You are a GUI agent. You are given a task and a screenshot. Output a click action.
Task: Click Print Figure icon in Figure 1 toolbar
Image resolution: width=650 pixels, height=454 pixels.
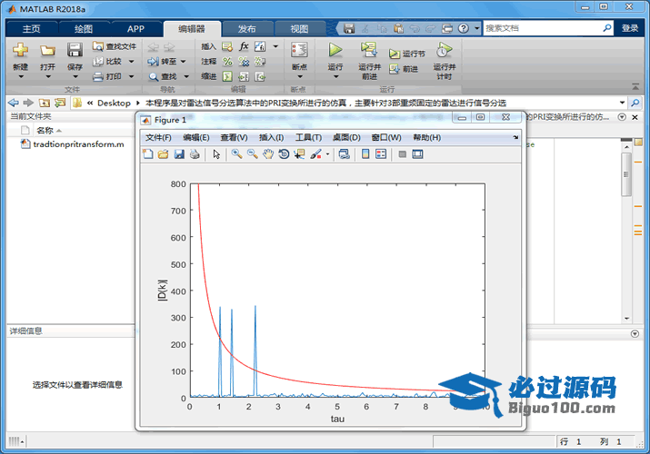click(195, 154)
